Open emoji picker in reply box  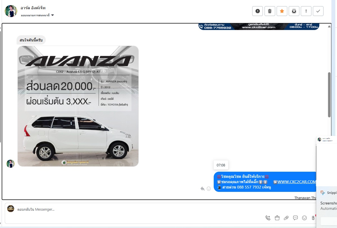click(304, 218)
